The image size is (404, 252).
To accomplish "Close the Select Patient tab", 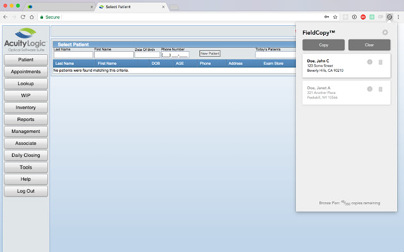I will click(x=163, y=7).
